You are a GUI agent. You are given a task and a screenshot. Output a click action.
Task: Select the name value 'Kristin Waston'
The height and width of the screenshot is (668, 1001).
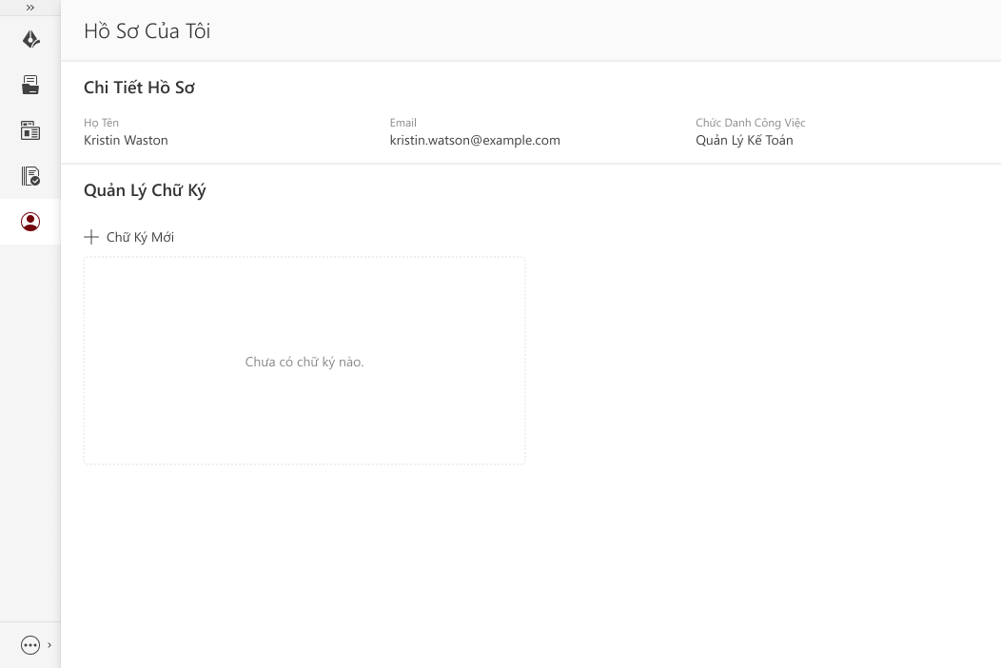pos(126,140)
